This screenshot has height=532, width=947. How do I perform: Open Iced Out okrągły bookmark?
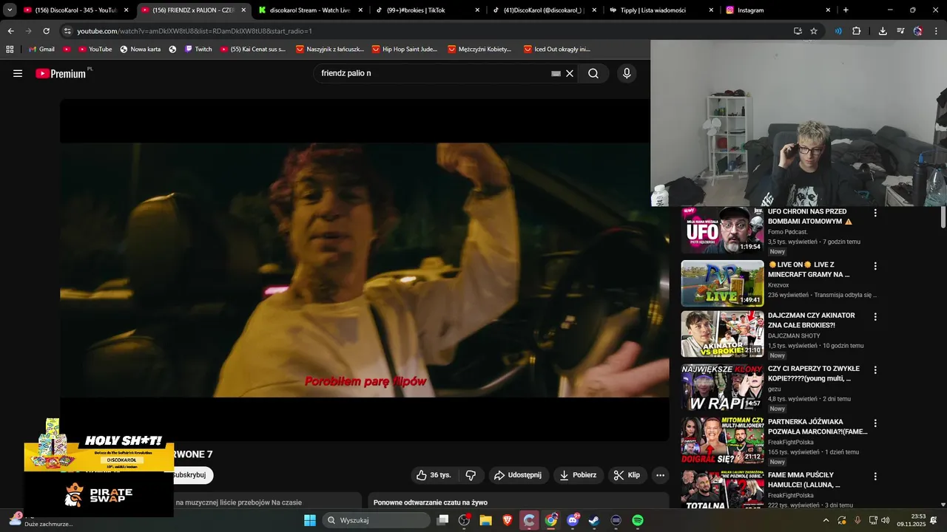557,50
